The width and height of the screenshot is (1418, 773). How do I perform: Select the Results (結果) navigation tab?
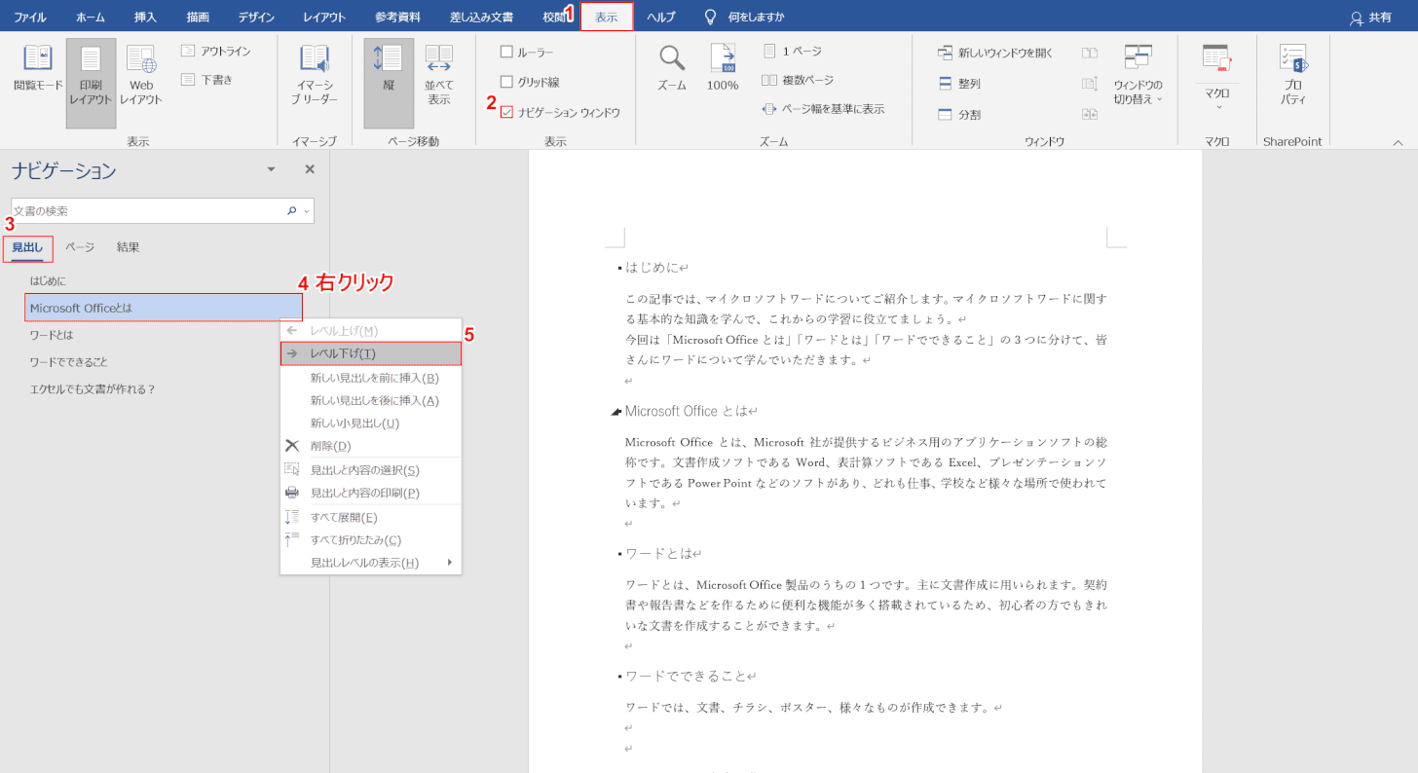(x=129, y=247)
